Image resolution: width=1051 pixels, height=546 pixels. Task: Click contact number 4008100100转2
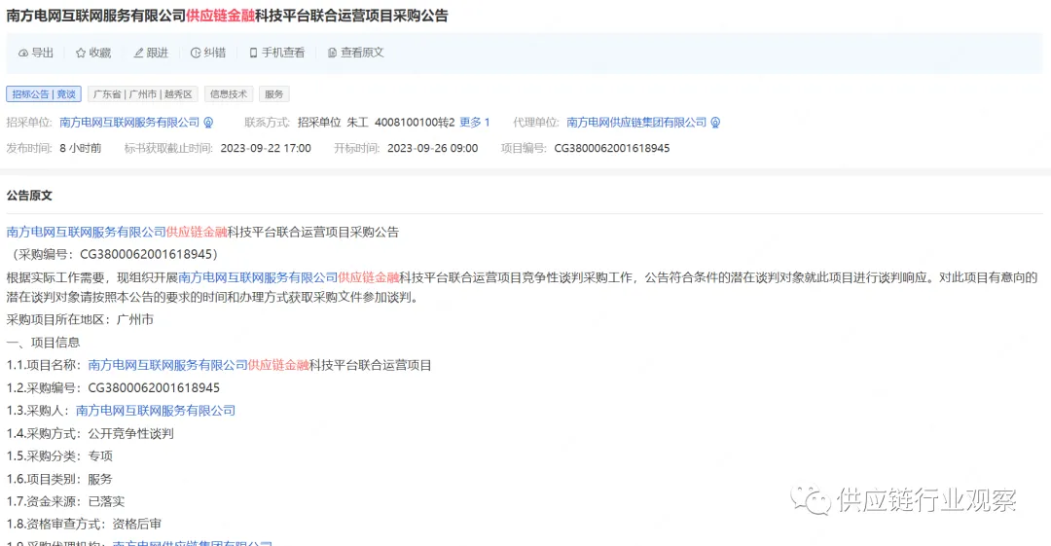tap(415, 123)
